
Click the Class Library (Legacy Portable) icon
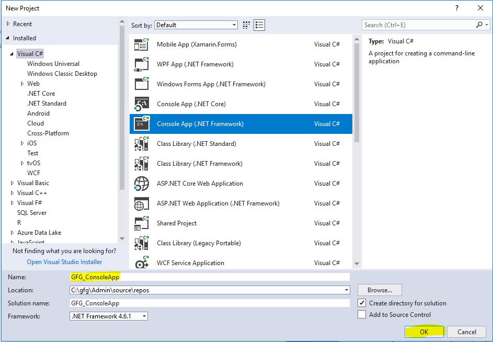pyautogui.click(x=142, y=243)
